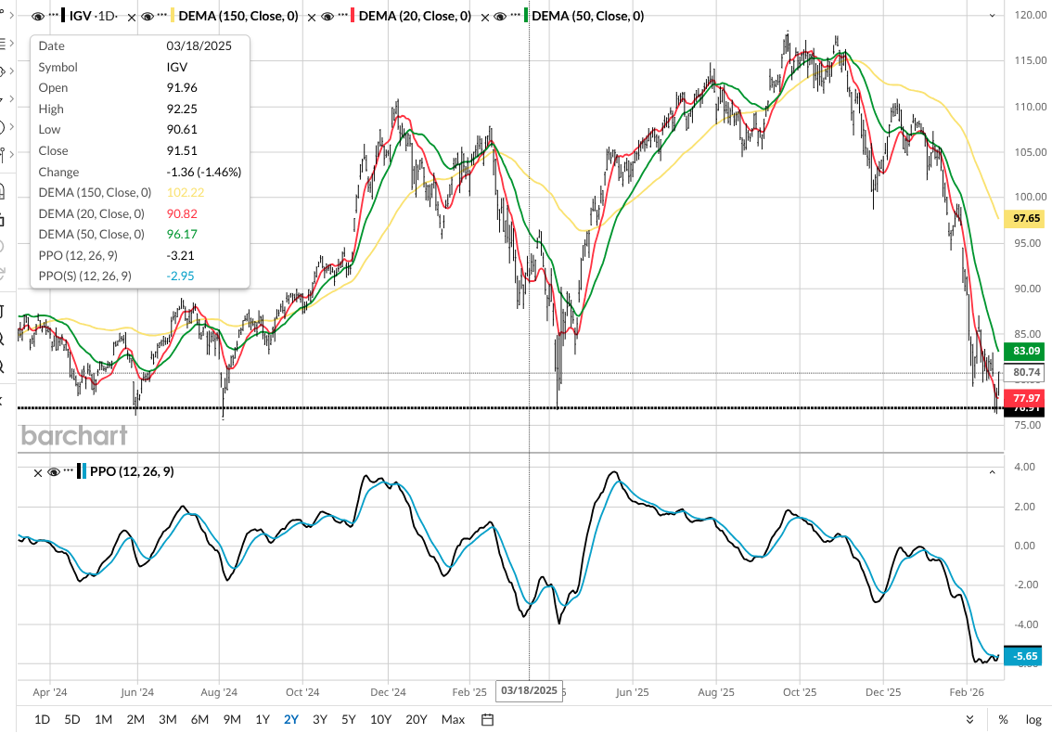Select the 5Y time range
Screen dimensions: 1052x733
click(348, 720)
